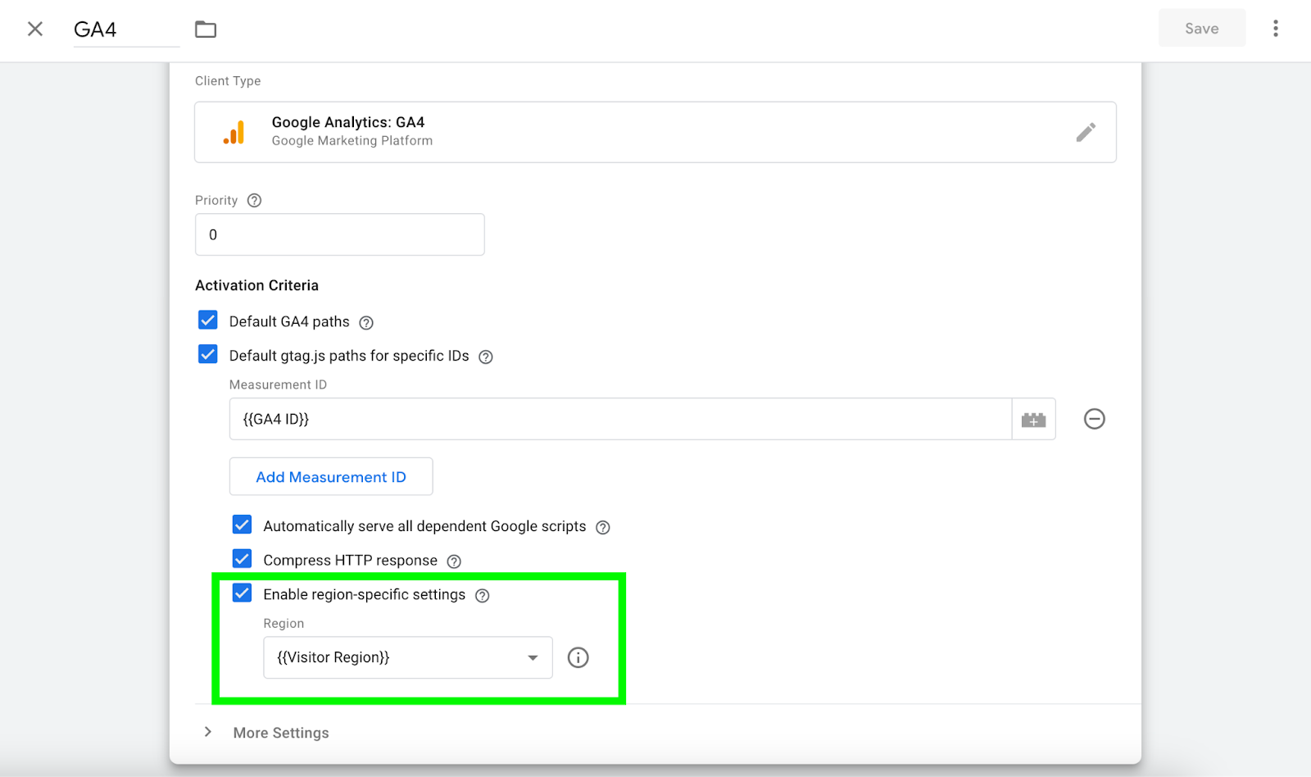This screenshot has height=777, width=1311.
Task: Click the Google Analytics GA4 logo
Action: [x=234, y=132]
